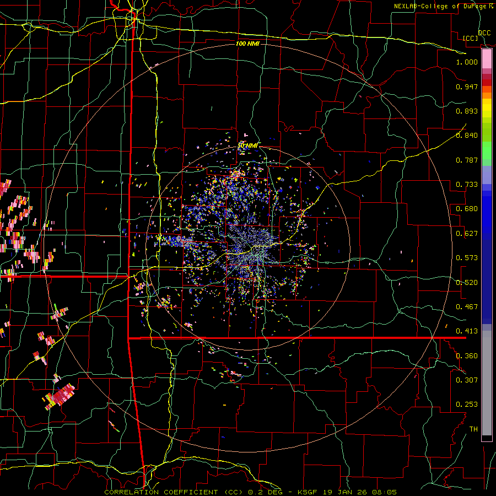Click the pink segment of the color bar
The height and width of the screenshot is (496, 496).
pyautogui.click(x=487, y=58)
